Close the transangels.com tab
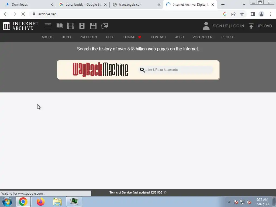The height and width of the screenshot is (207, 276). tap(159, 5)
